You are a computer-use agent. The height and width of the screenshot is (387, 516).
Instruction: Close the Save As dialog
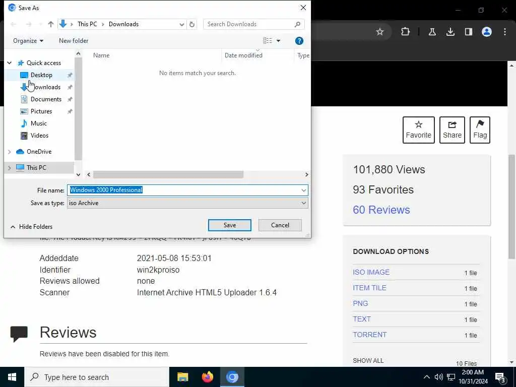(303, 8)
